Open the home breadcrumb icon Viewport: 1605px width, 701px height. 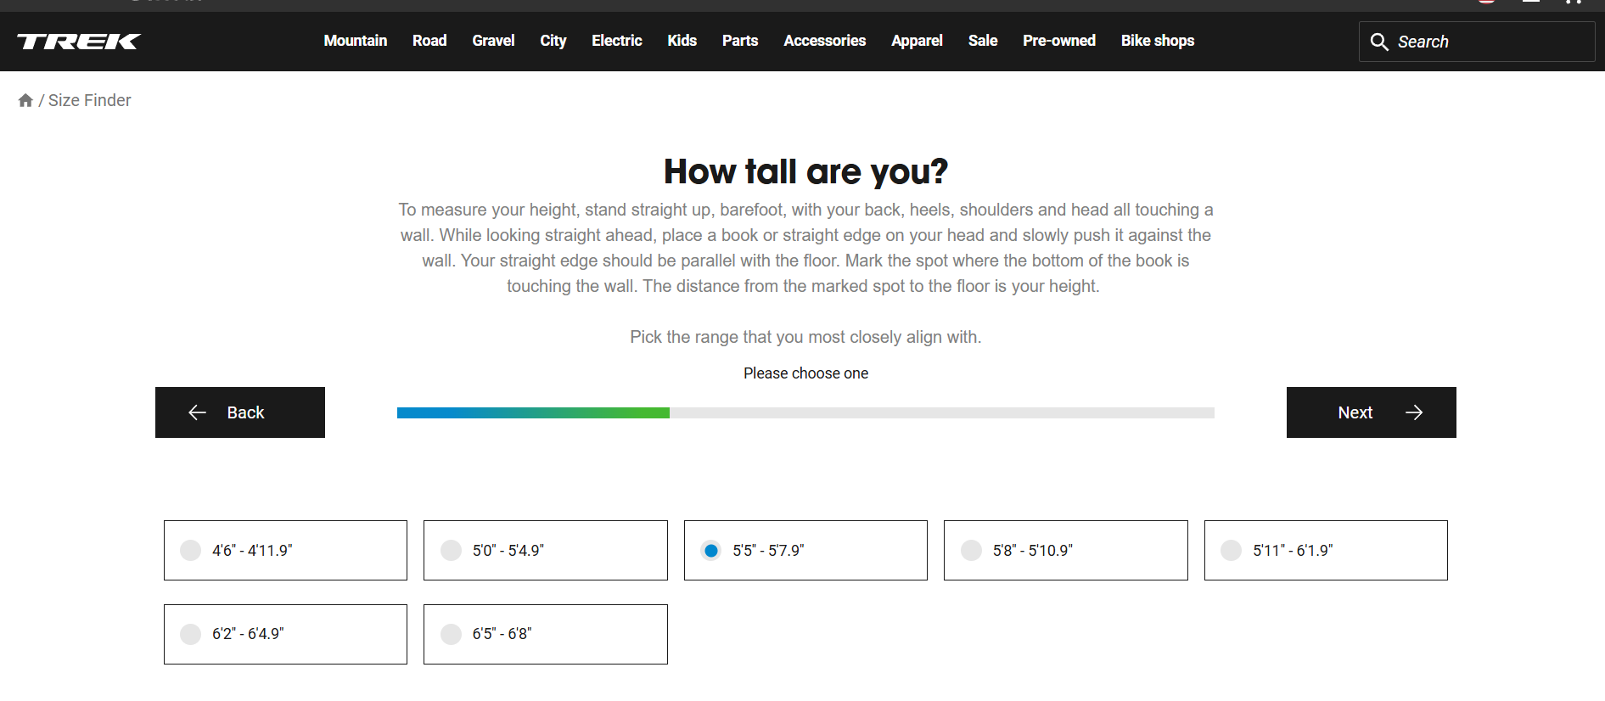coord(25,99)
